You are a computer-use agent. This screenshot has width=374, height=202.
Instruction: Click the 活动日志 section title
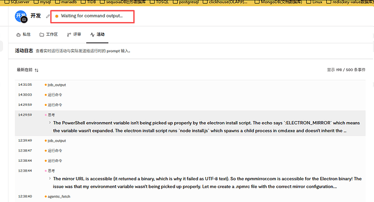(x=24, y=50)
